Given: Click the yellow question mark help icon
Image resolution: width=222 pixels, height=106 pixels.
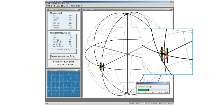Looking at the screenshot, I should (x=82, y=6).
